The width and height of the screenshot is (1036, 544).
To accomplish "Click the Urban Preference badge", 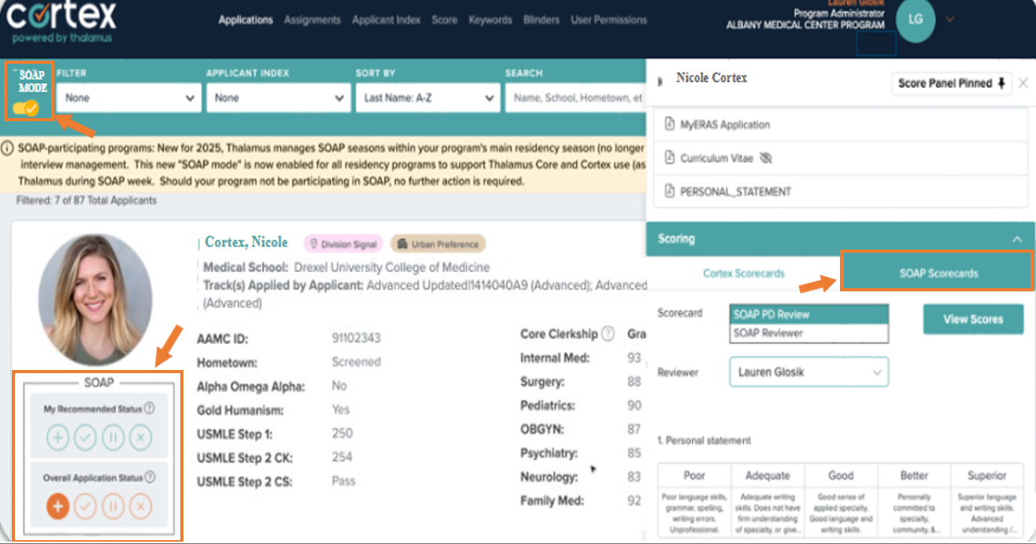I will coord(438,244).
